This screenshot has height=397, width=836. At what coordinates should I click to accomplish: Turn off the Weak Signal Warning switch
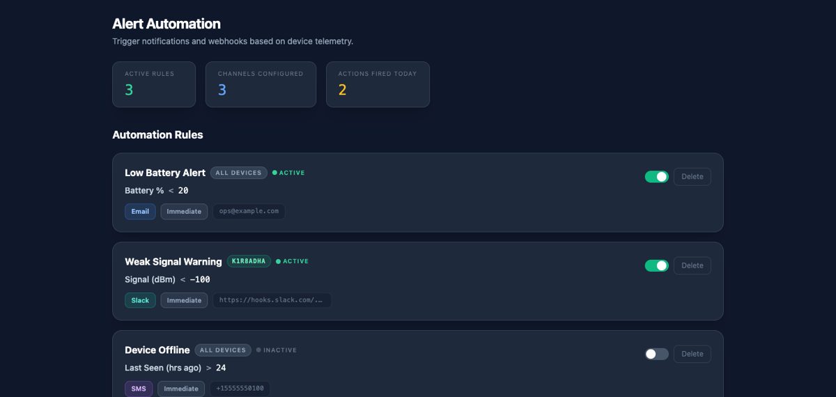(x=657, y=265)
